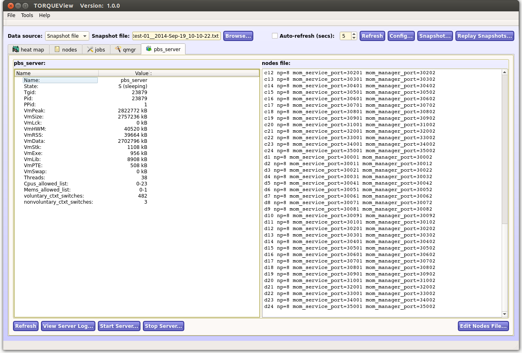
Task: Switch to the jobs tab
Action: pos(96,50)
